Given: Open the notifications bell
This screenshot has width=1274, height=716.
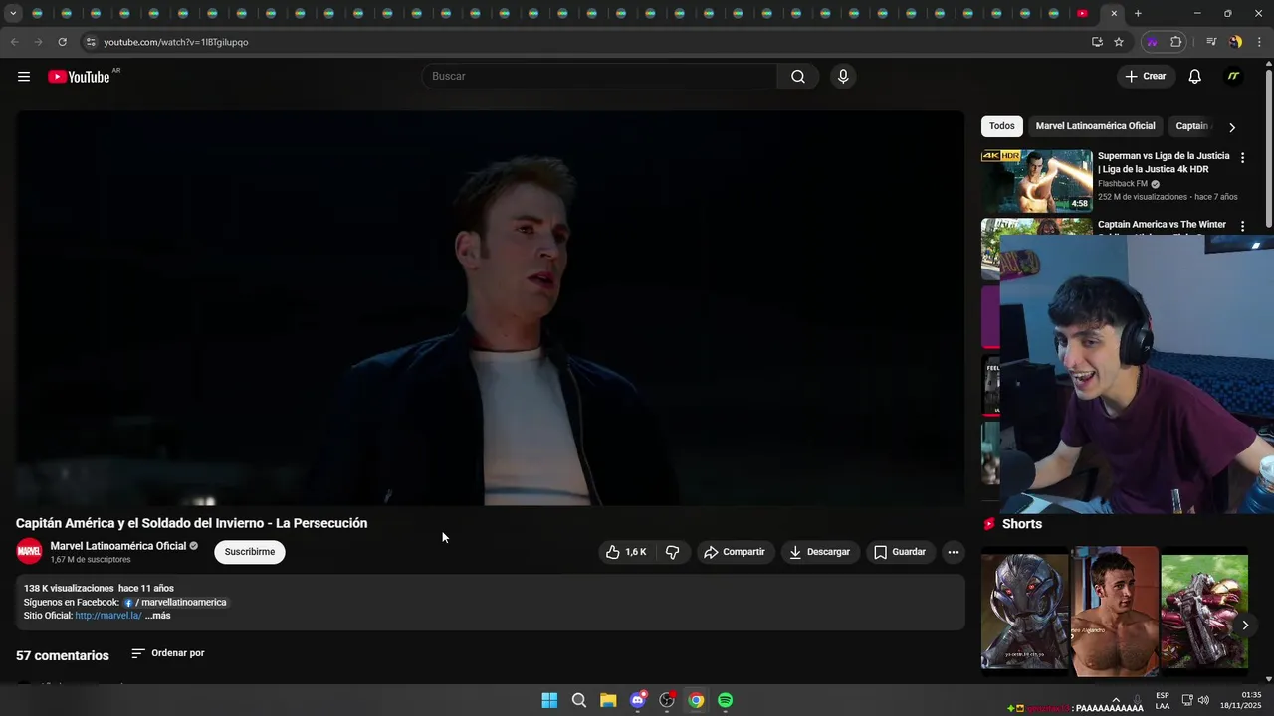Looking at the screenshot, I should coord(1194,77).
